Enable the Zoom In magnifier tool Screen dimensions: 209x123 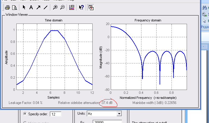tap(55, 7)
